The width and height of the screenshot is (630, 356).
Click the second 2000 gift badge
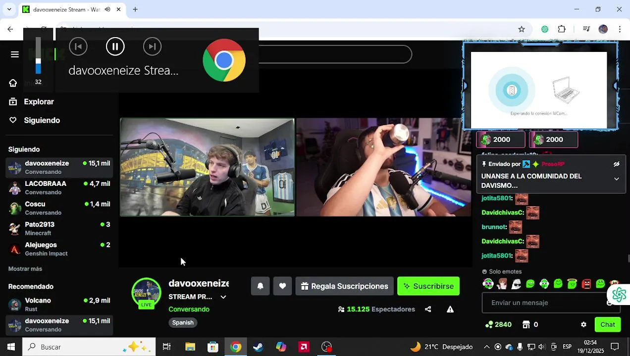(x=553, y=140)
